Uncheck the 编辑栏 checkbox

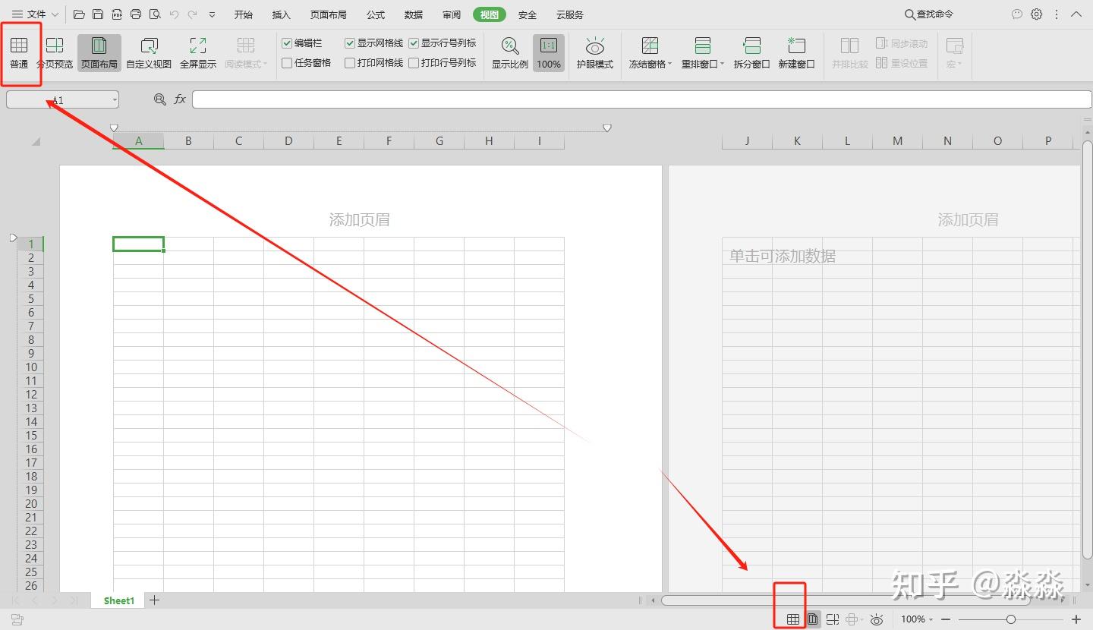287,43
